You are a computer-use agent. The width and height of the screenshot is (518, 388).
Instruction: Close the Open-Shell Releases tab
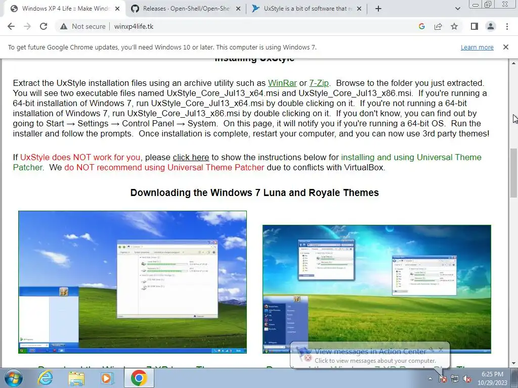tap(238, 9)
